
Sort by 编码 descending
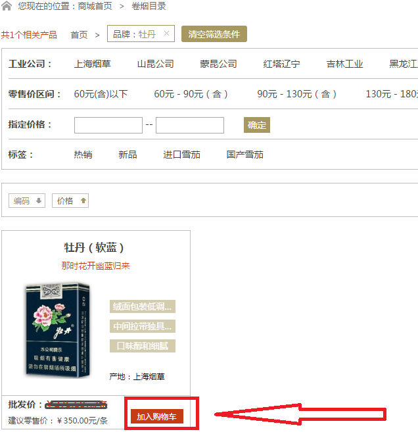[x=27, y=201]
